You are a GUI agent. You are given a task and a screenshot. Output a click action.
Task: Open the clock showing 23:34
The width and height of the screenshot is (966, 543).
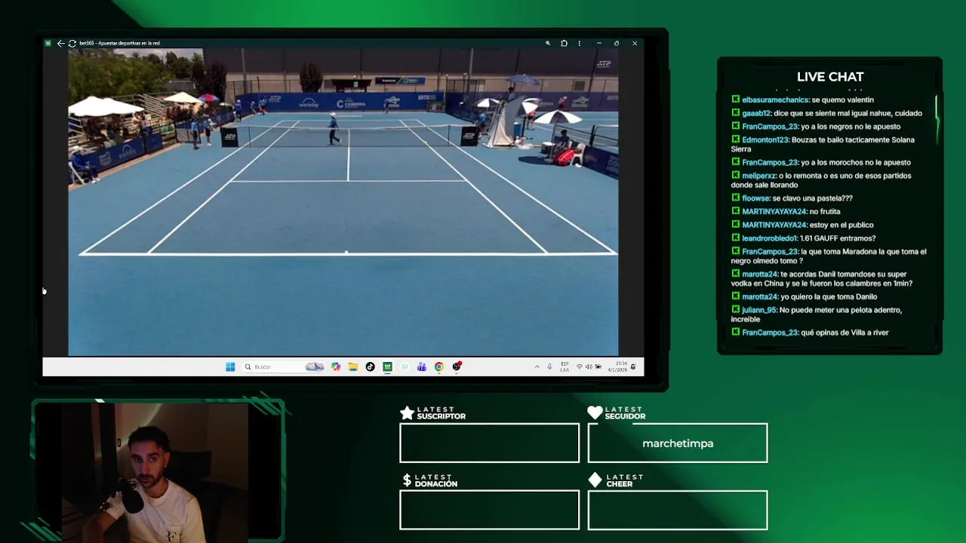pyautogui.click(x=617, y=367)
